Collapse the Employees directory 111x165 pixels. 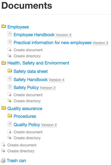click(x=18, y=27)
